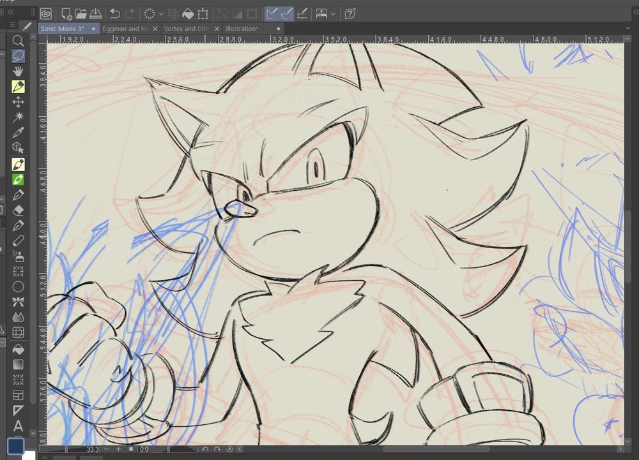Zoom in with plus button
The width and height of the screenshot is (639, 460).
(118, 449)
